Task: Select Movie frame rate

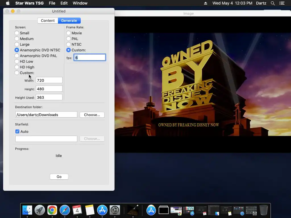Action: coord(68,33)
